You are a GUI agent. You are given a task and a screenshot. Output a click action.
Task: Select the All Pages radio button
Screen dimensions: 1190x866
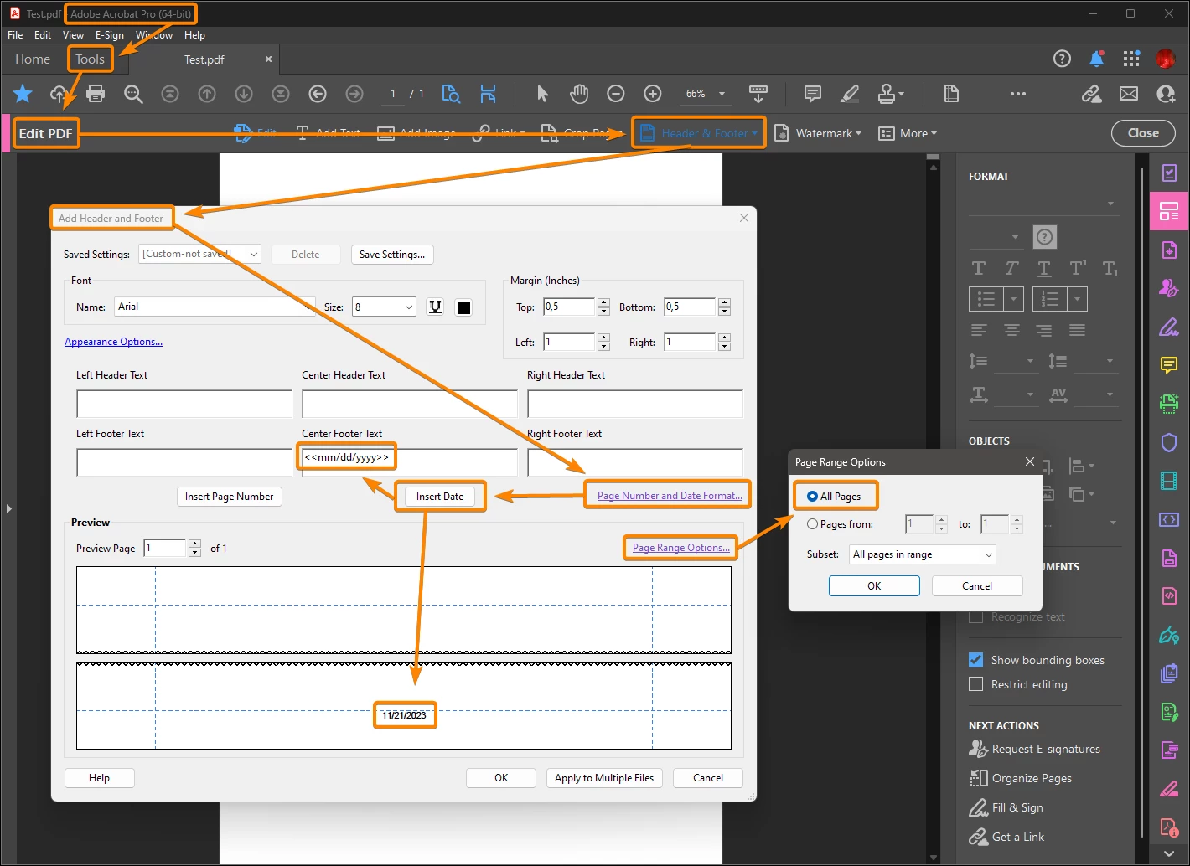click(812, 497)
